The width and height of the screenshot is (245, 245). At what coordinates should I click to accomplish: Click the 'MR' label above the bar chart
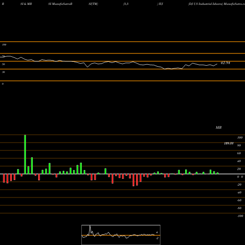pos(219,127)
